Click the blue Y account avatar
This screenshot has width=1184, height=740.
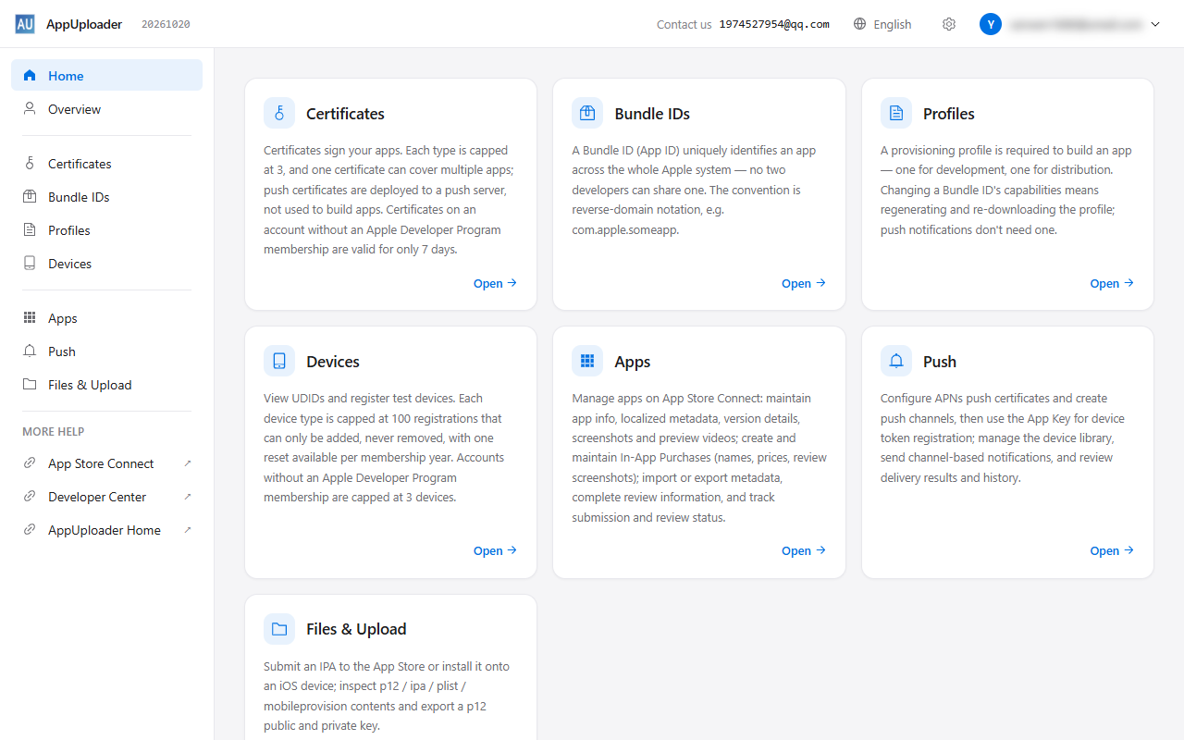coord(991,24)
